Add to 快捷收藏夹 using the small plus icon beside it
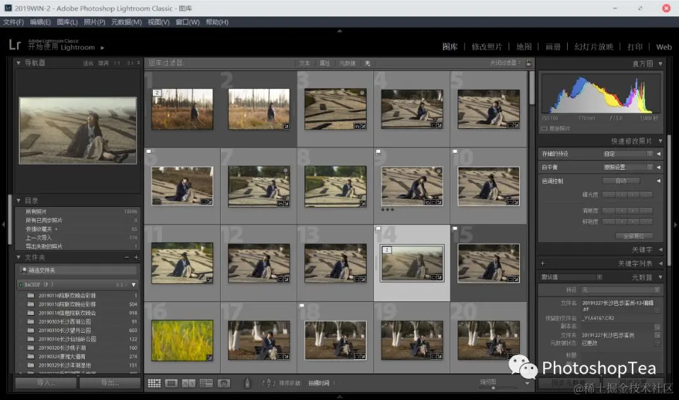This screenshot has width=679, height=400. coord(57,229)
